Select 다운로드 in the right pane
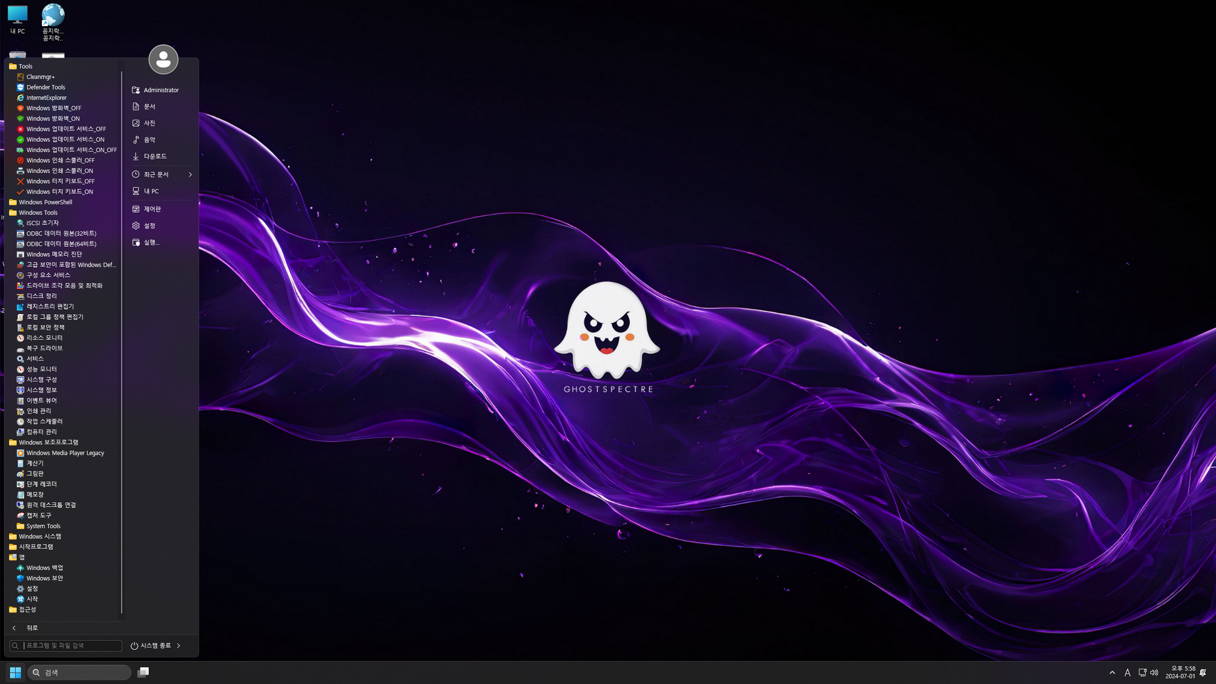This screenshot has height=684, width=1216. pyautogui.click(x=155, y=156)
